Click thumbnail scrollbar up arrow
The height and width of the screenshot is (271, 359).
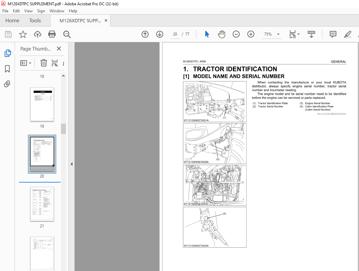(64, 76)
